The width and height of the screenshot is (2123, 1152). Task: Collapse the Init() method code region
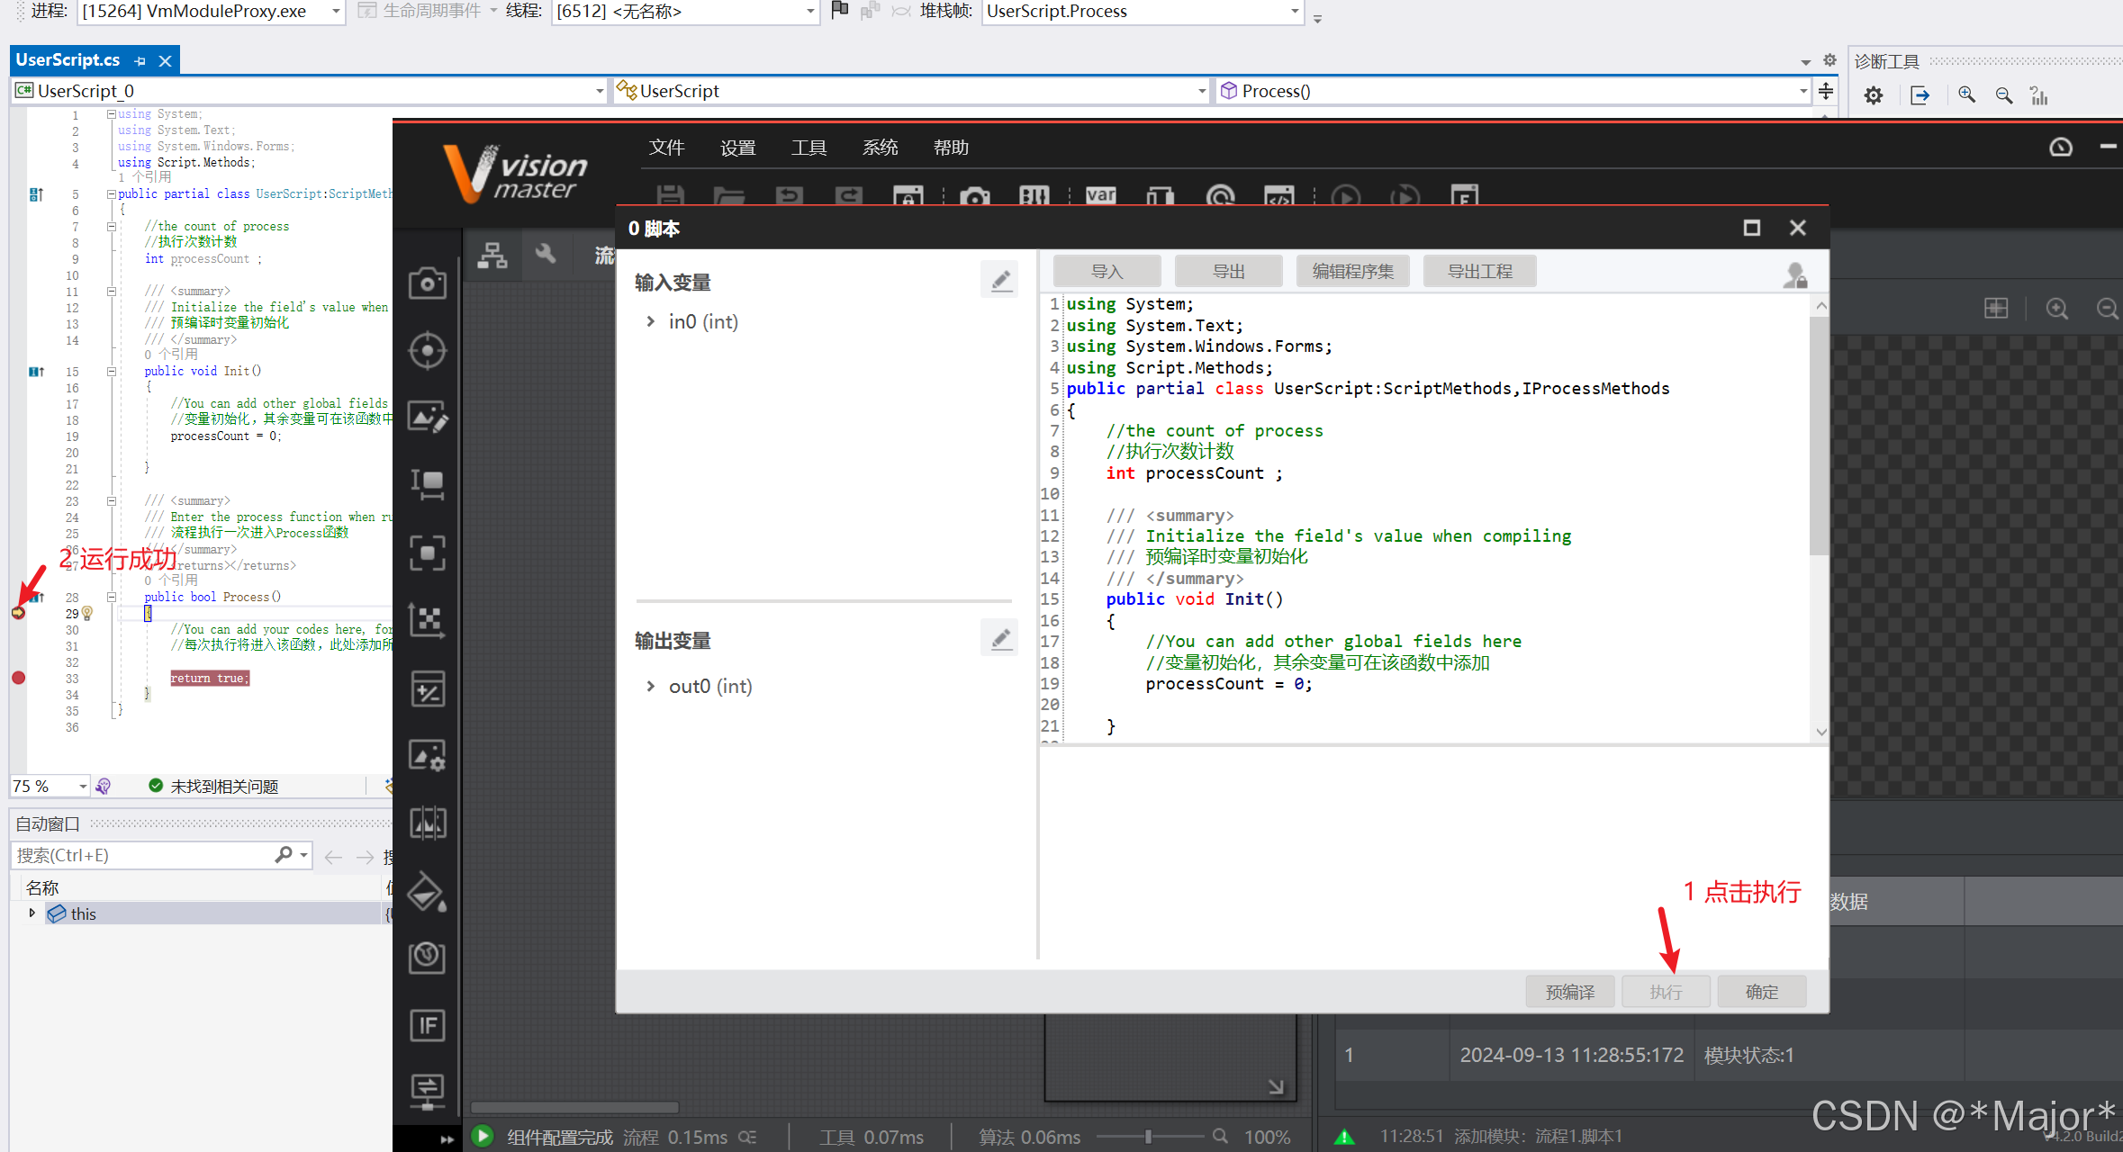(112, 371)
